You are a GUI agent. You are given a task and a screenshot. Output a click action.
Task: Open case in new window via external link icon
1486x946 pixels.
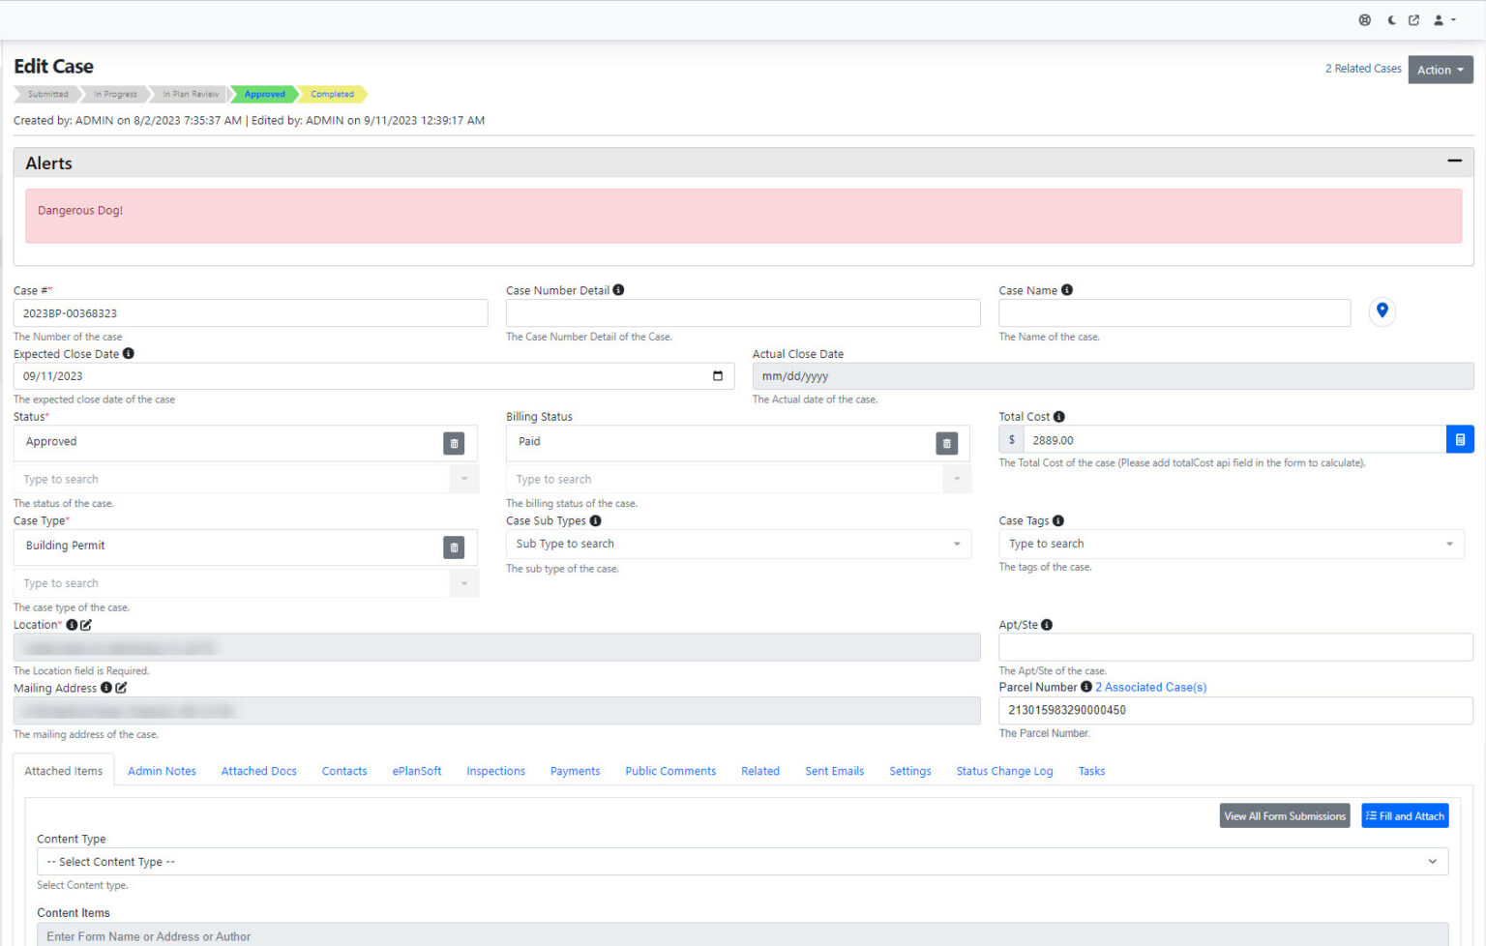coord(1414,19)
